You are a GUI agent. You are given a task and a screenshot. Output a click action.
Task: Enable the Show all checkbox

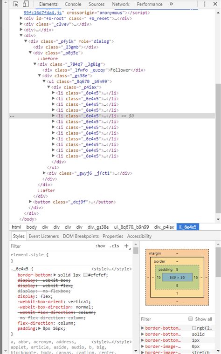point(191,319)
